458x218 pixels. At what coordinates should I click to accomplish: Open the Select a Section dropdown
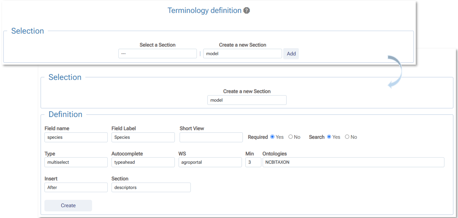tap(157, 54)
